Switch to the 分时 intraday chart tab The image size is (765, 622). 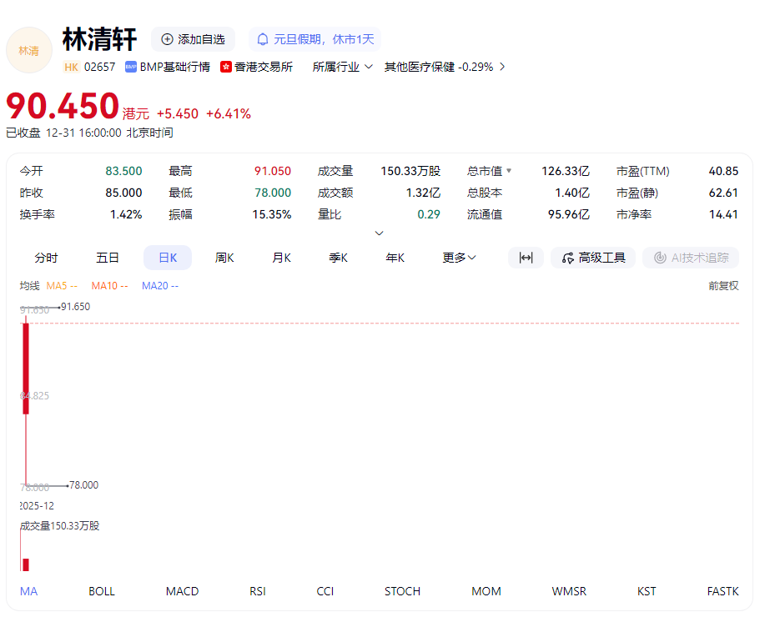click(x=46, y=258)
